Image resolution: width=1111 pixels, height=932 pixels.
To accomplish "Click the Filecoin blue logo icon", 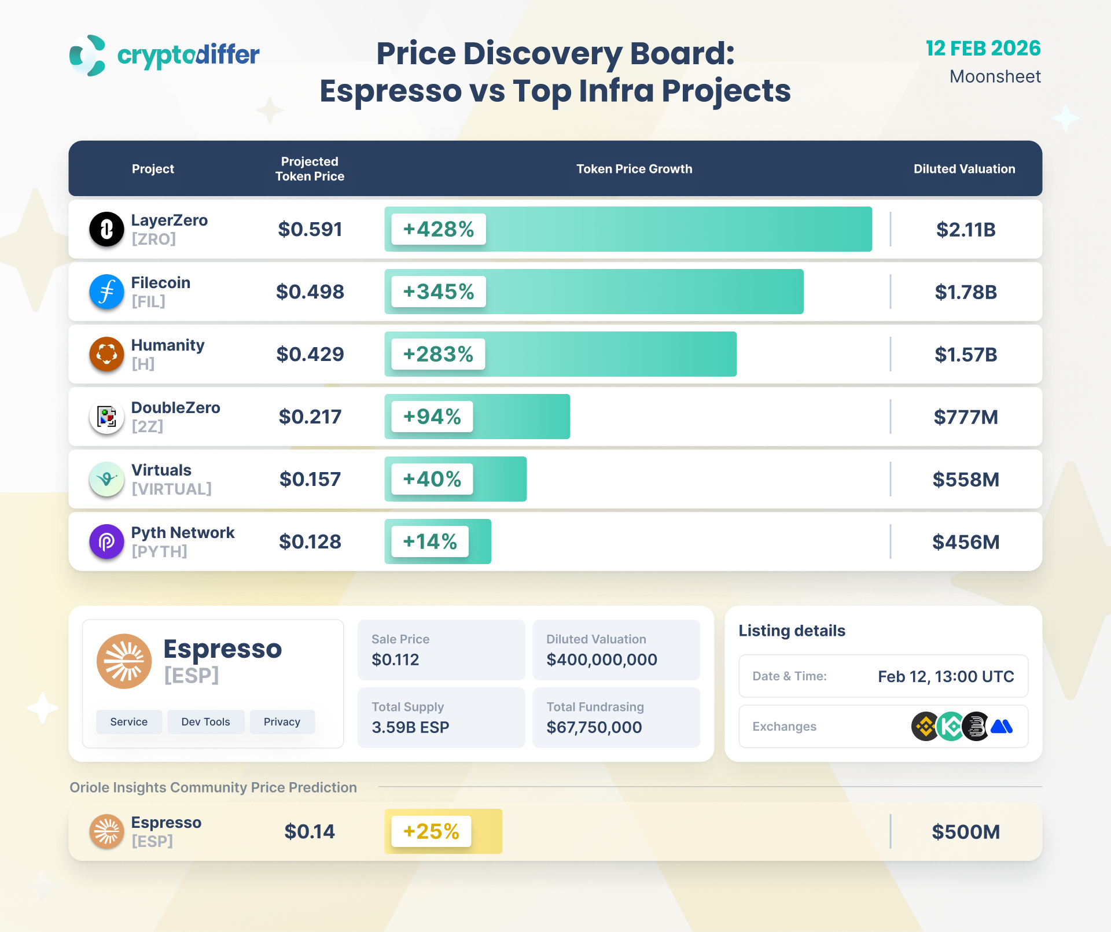I will coord(106,292).
